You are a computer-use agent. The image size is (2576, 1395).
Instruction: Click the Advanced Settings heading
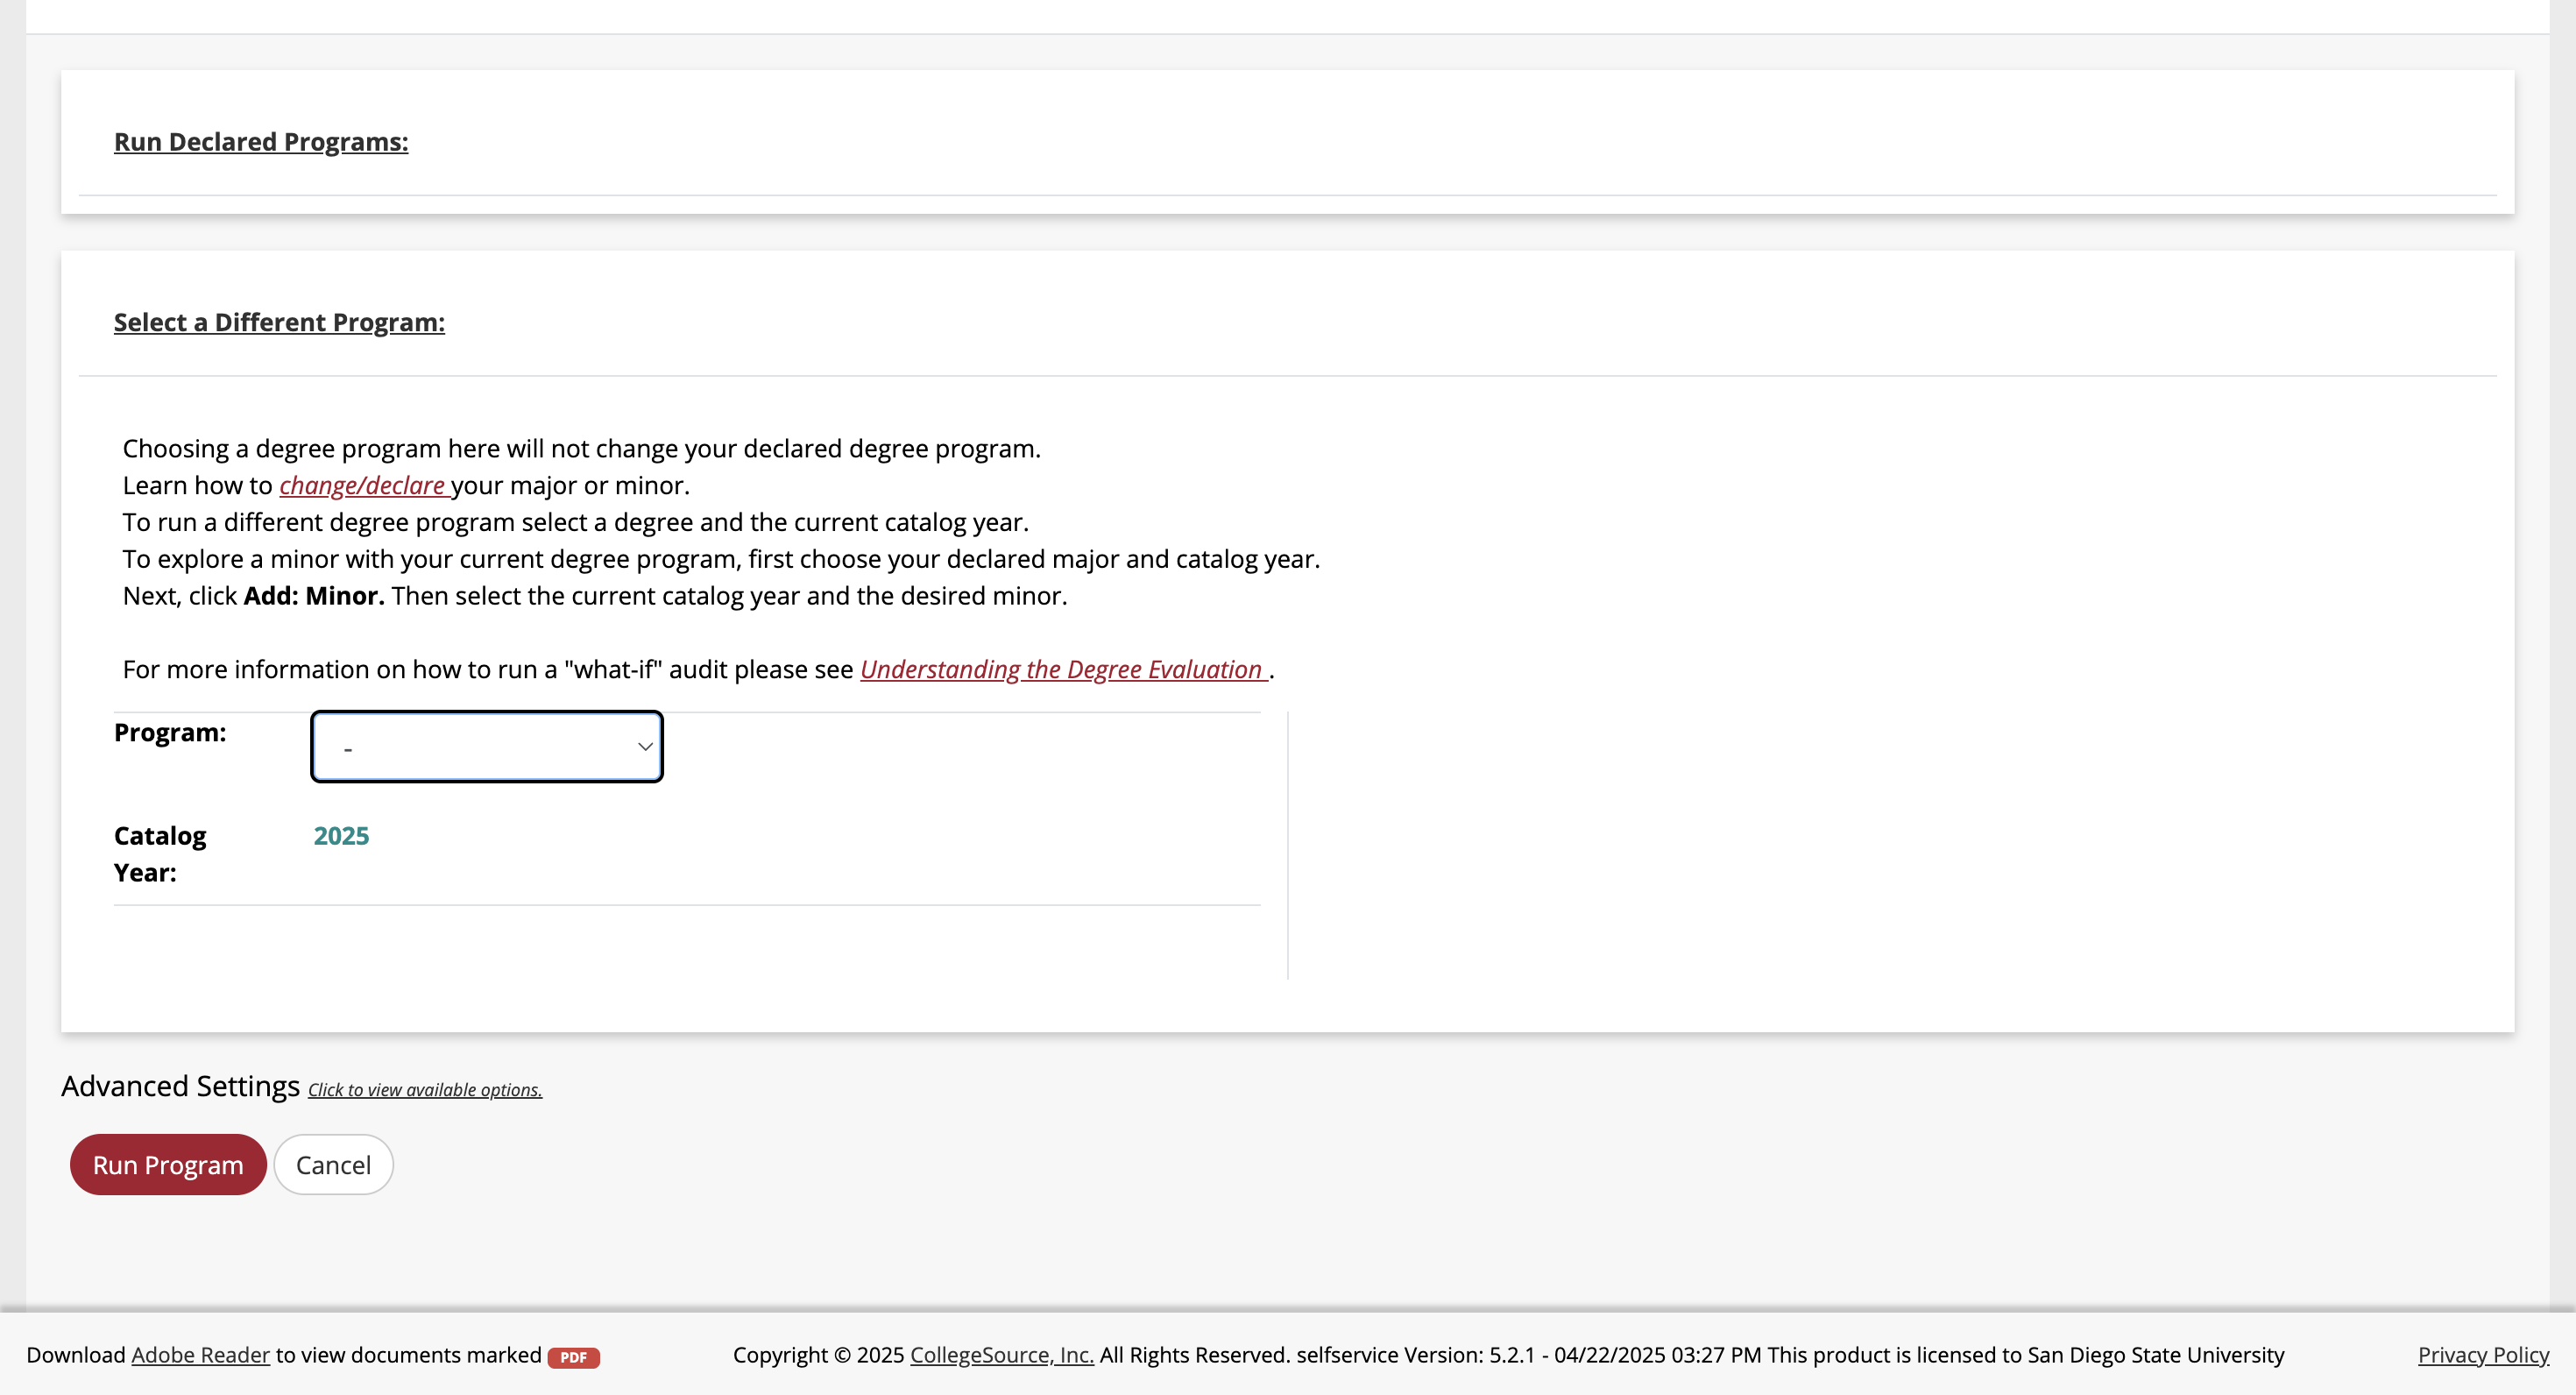(x=180, y=1085)
